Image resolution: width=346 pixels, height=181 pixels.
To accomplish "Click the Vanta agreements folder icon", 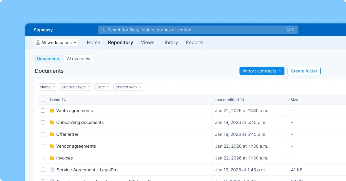I will (52, 111).
